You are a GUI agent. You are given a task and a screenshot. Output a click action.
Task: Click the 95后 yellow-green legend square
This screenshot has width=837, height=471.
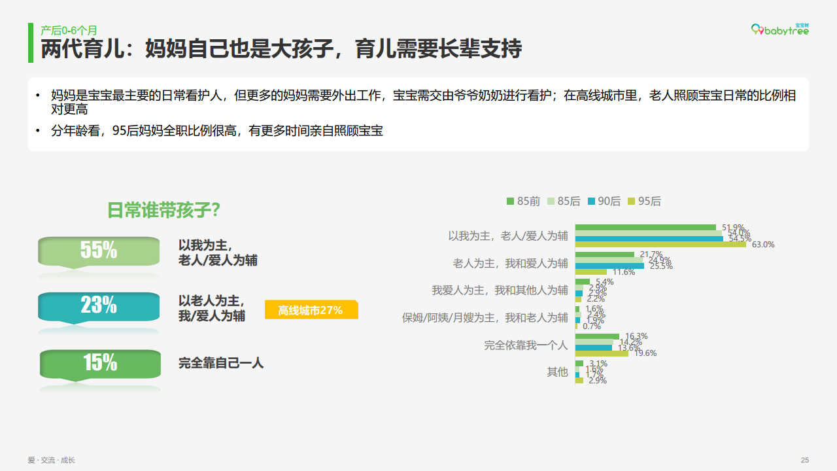click(x=632, y=201)
